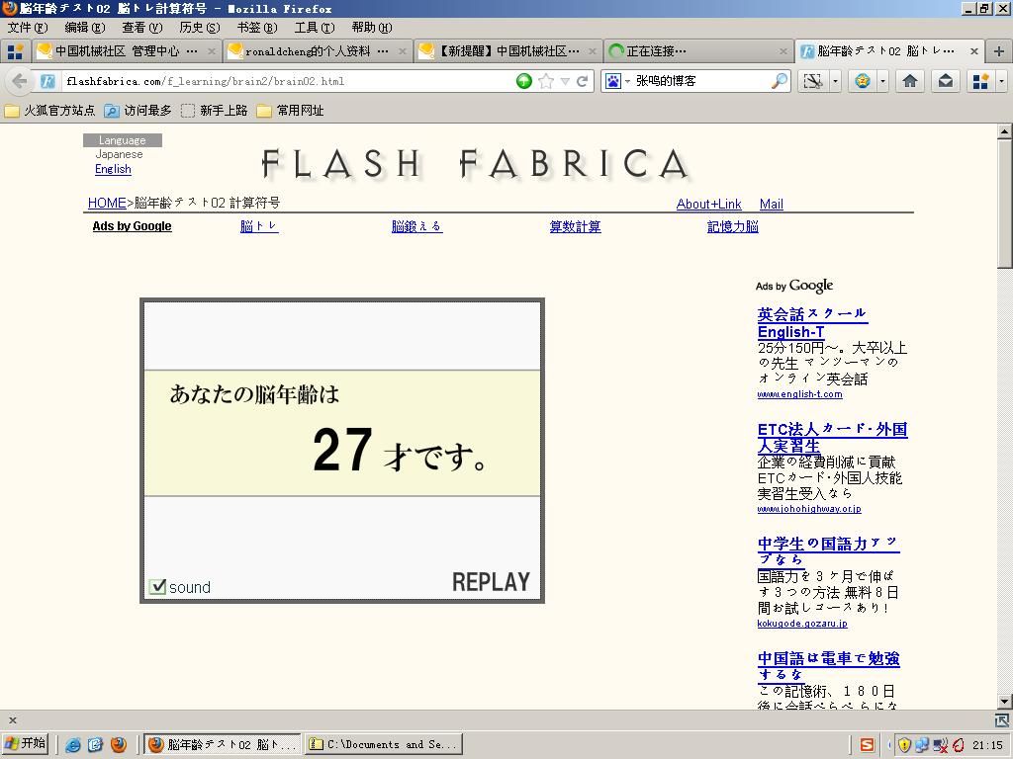Click the green page-identity icon in address bar
Image resolution: width=1013 pixels, height=759 pixels.
[524, 81]
